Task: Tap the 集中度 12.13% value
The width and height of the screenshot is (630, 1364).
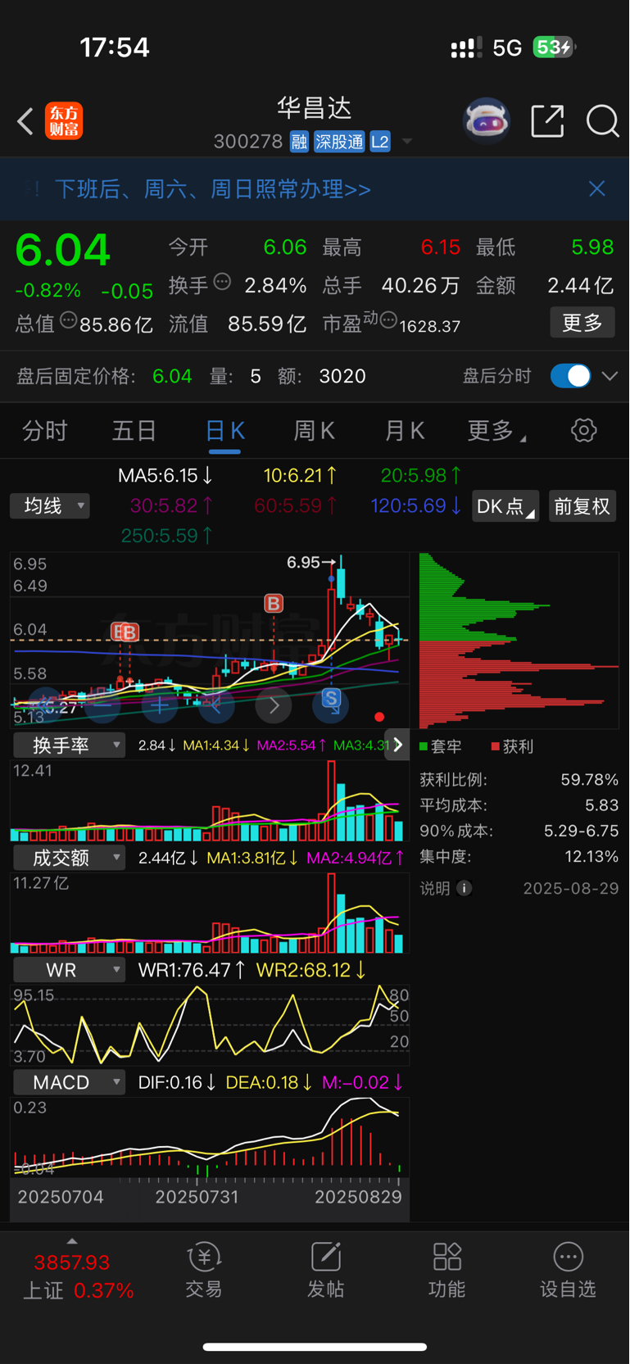Action: pyautogui.click(x=591, y=857)
